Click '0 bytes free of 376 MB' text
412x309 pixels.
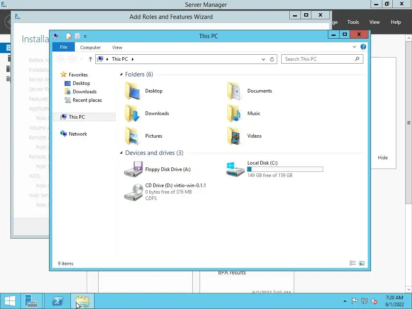169,192
